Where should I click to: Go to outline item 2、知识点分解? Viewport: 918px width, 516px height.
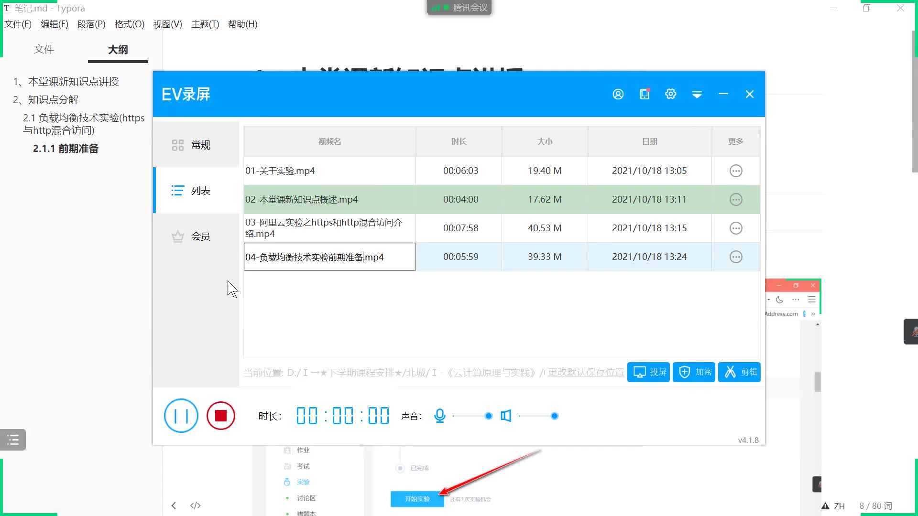point(46,100)
